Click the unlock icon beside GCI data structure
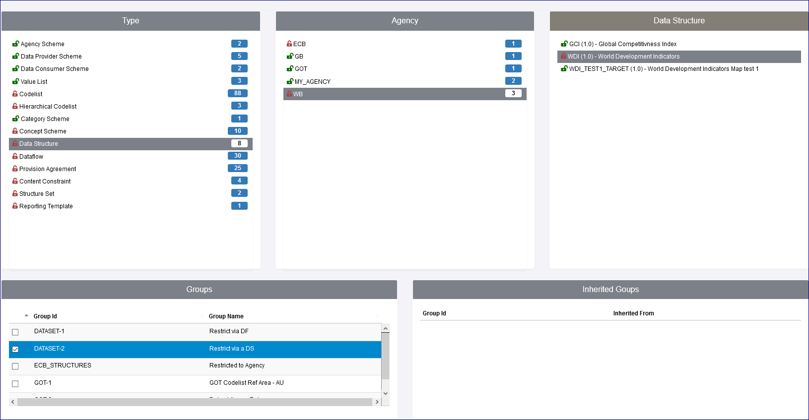 click(564, 44)
